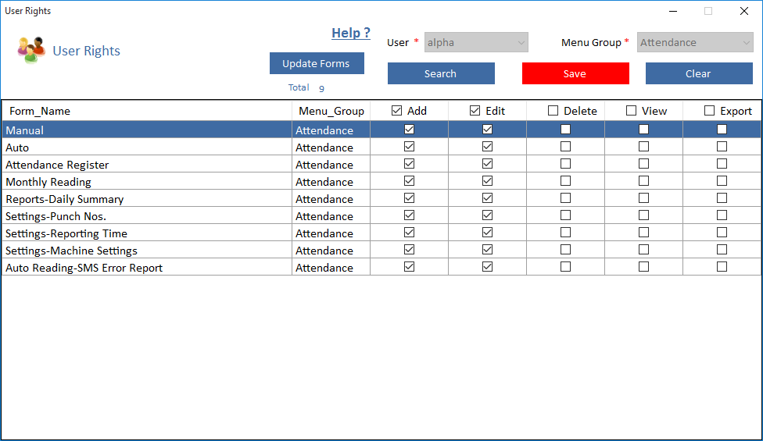This screenshot has width=763, height=441.
Task: Click the Form_Name column header
Action: [x=40, y=111]
